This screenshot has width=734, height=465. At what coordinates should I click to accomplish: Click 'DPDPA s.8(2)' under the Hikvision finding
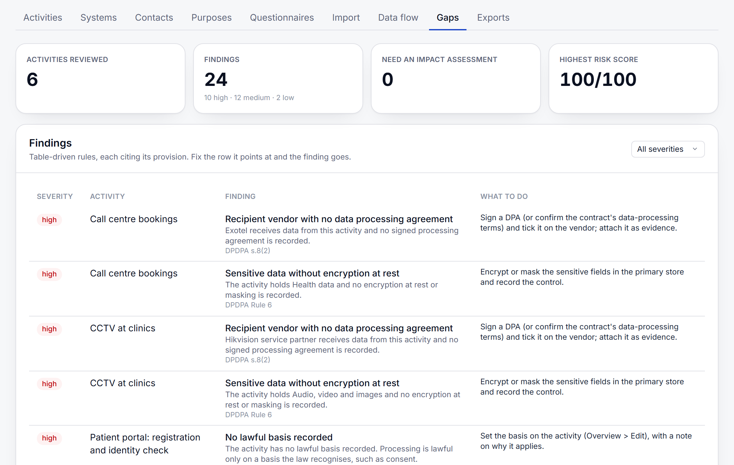pos(247,360)
